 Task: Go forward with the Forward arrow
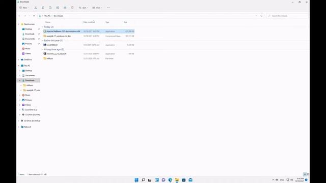pos(25,16)
